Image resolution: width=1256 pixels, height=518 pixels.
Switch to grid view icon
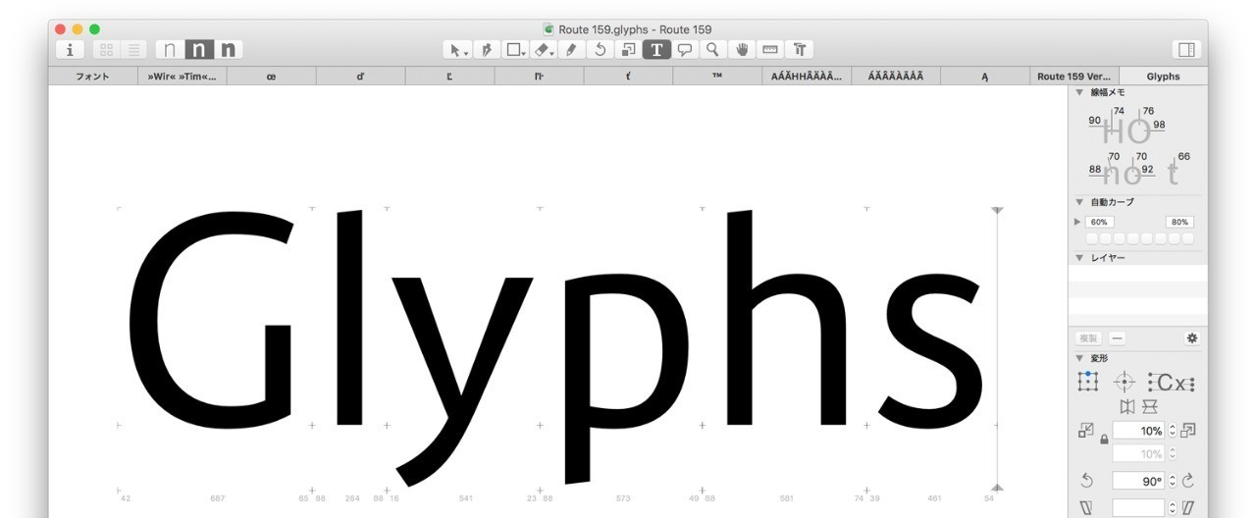pos(107,49)
